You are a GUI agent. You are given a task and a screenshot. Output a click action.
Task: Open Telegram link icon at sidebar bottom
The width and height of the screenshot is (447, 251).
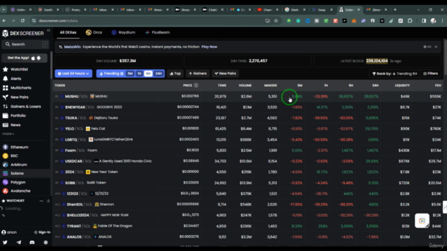19,243
